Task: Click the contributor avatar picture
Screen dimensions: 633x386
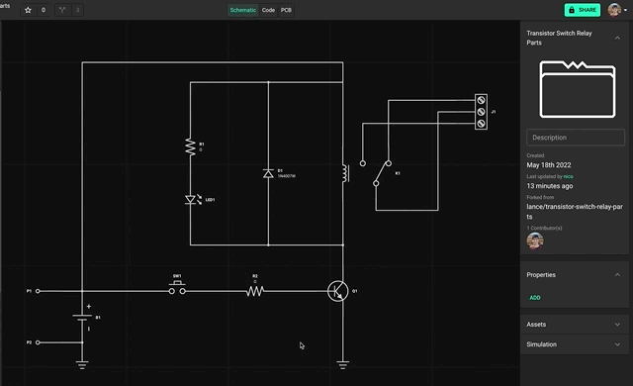Action: tap(535, 241)
